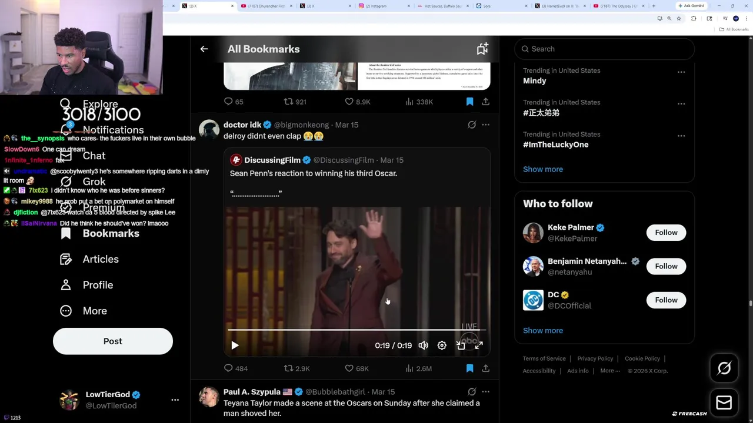The height and width of the screenshot is (423, 753).
Task: Toggle picture-in-picture on the video
Action: pos(461,345)
